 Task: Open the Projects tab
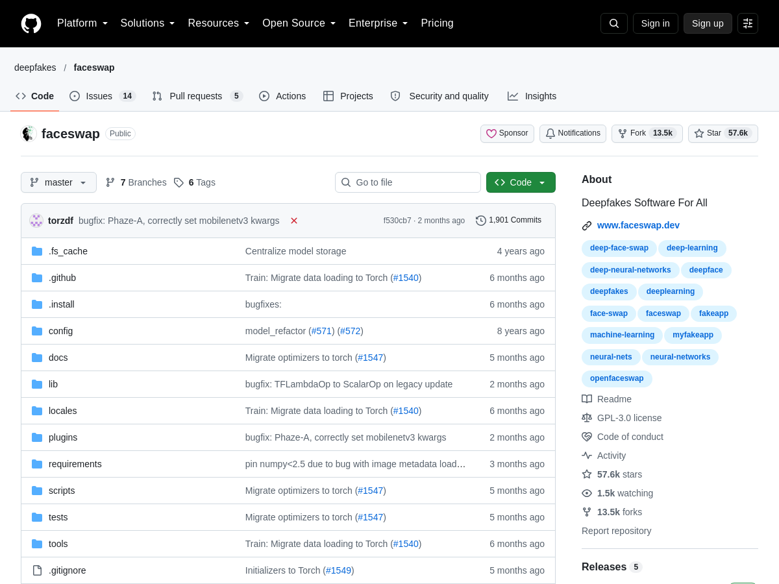click(348, 96)
